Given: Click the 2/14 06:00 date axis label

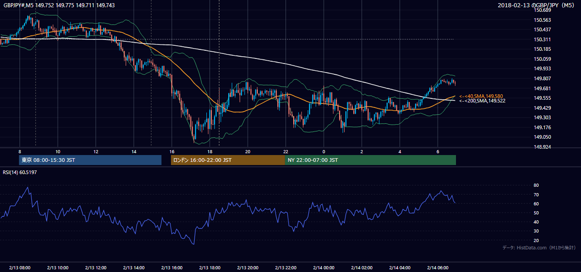Looking at the screenshot, I should coord(437,268).
